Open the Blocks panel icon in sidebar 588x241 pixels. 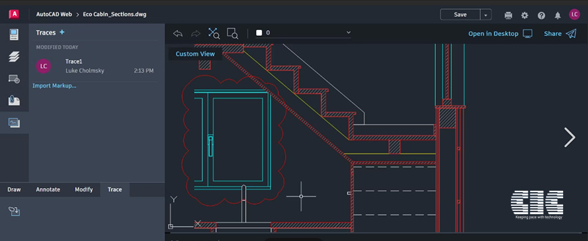tap(14, 79)
